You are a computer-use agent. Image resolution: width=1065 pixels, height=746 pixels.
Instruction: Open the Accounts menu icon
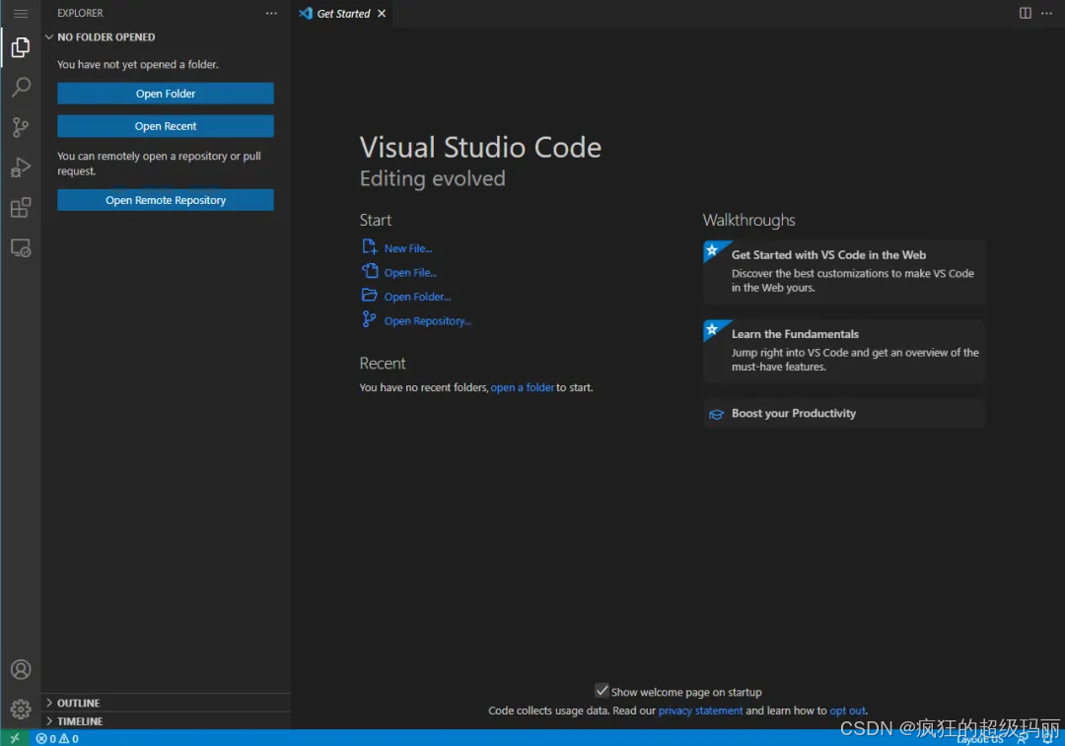click(x=21, y=670)
